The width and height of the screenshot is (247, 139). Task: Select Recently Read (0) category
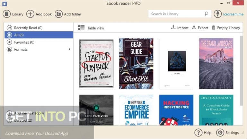point(39,28)
